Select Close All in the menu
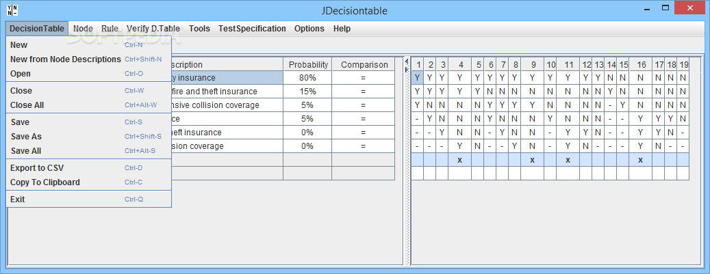 click(89, 105)
